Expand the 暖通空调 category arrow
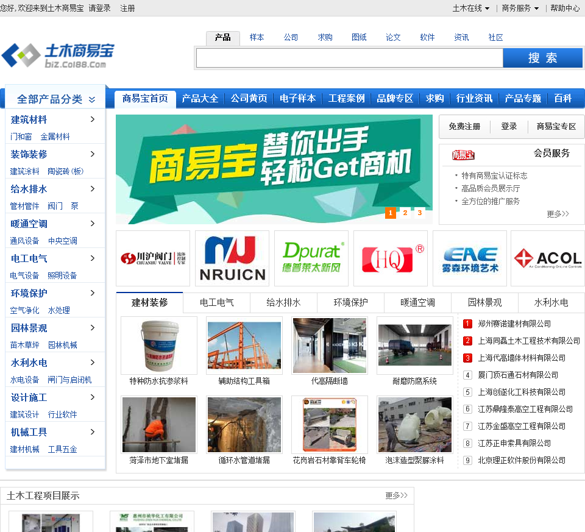This screenshot has width=585, height=532. click(x=93, y=224)
